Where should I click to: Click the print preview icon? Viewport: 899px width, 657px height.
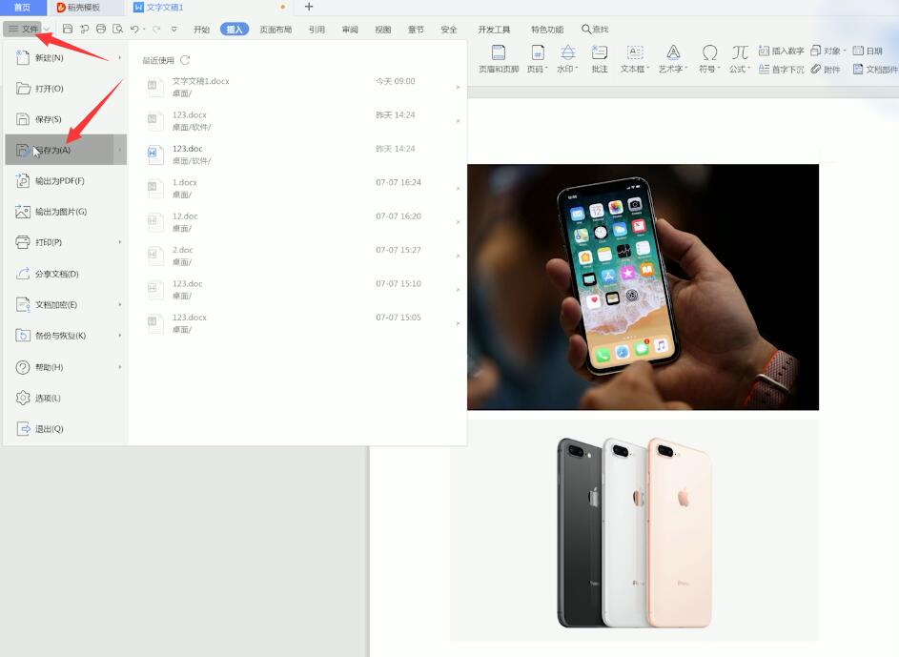(117, 29)
